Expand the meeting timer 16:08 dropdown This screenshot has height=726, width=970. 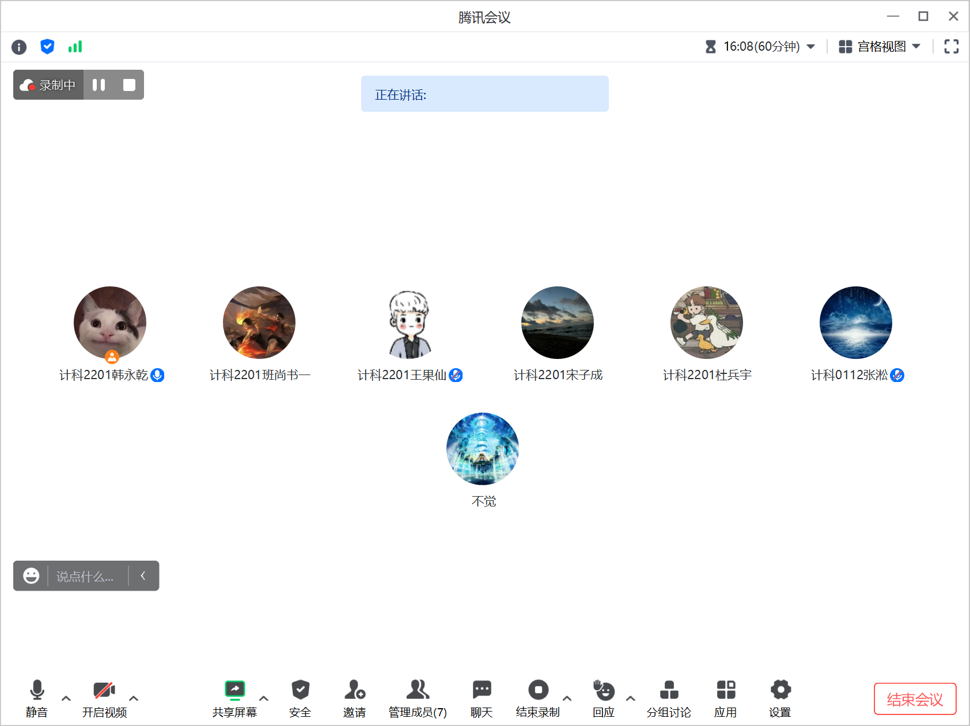click(761, 47)
